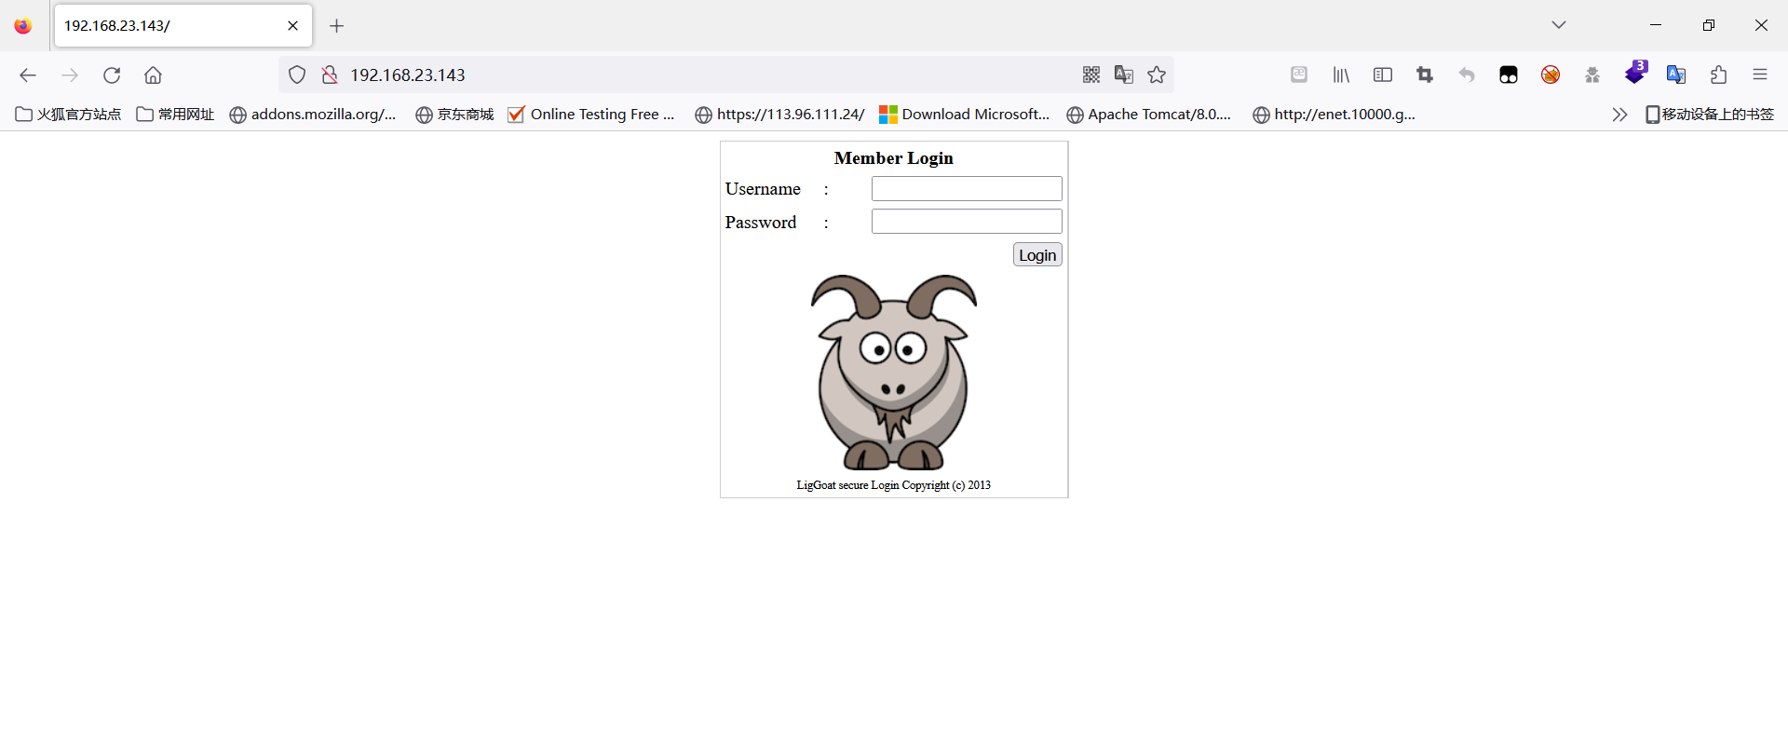This screenshot has height=746, width=1788.
Task: View insecure connection lock icon info
Action: click(330, 75)
